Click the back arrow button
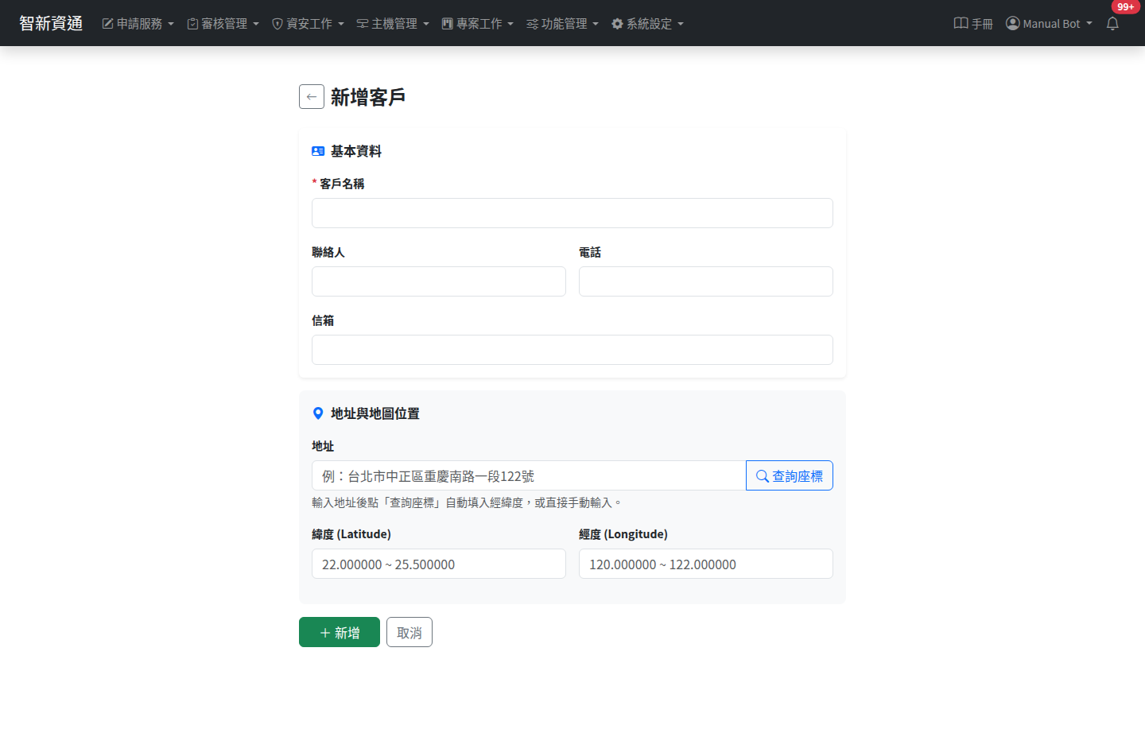Image resolution: width=1145 pixels, height=733 pixels. point(312,97)
